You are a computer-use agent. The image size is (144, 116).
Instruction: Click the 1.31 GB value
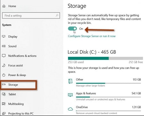(x=137, y=107)
